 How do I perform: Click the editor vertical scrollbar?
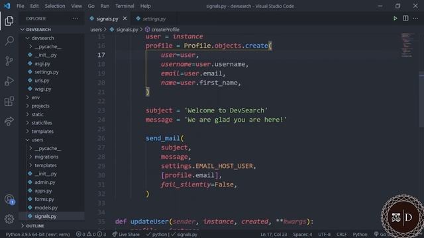(421, 100)
